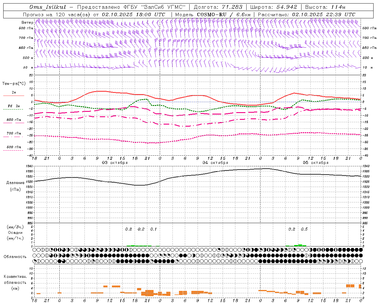The image size is (378, 303).
Task: Click the station name Oms_Isilkul in header
Action: [x=48, y=7]
